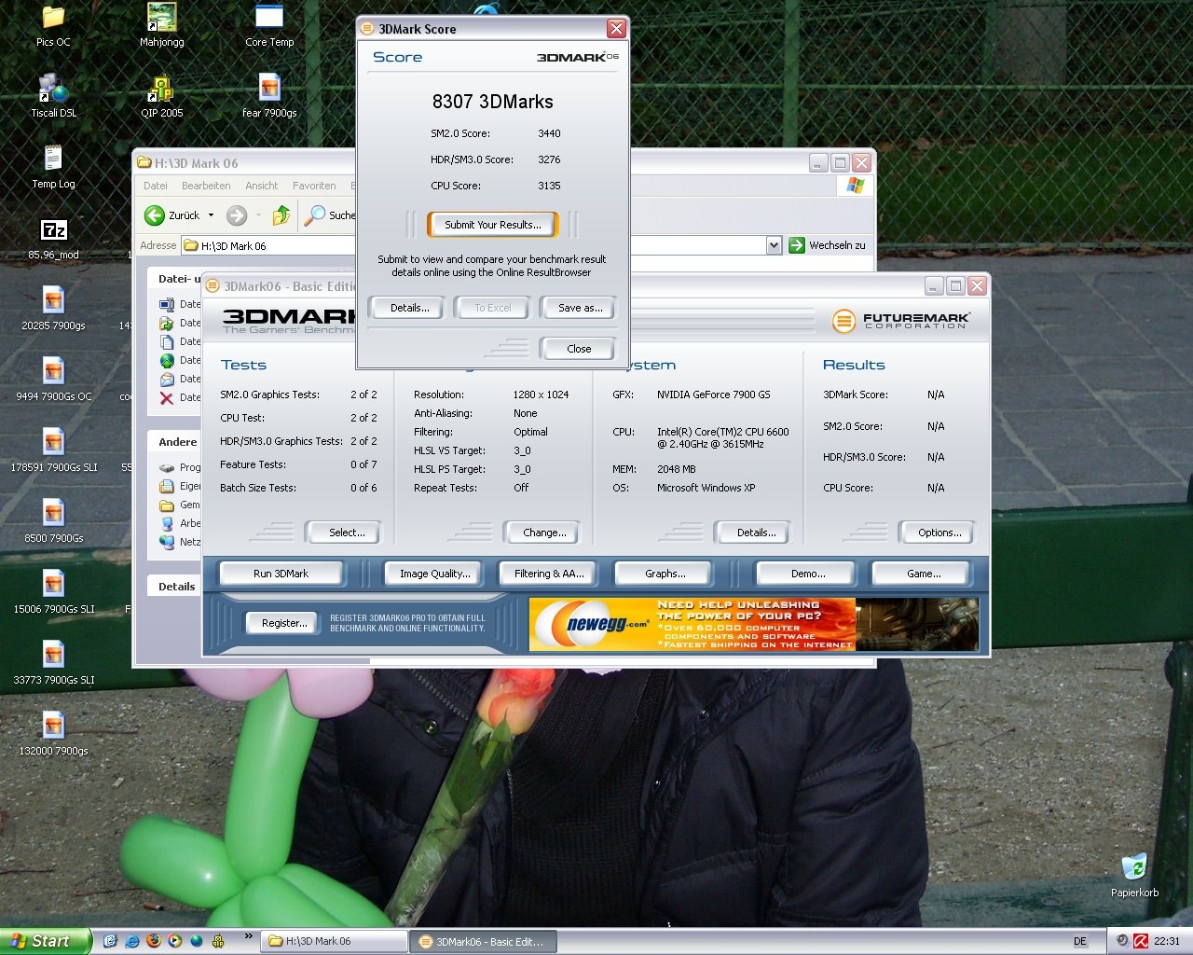Click the Explorer address field H:\3D Mark 06
Image resolution: width=1193 pixels, height=955 pixels.
(473, 245)
